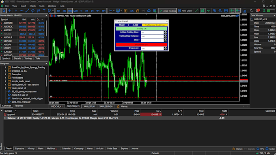Expand the Free Robots folder
Screen dimensions: 276x155
coord(5,78)
